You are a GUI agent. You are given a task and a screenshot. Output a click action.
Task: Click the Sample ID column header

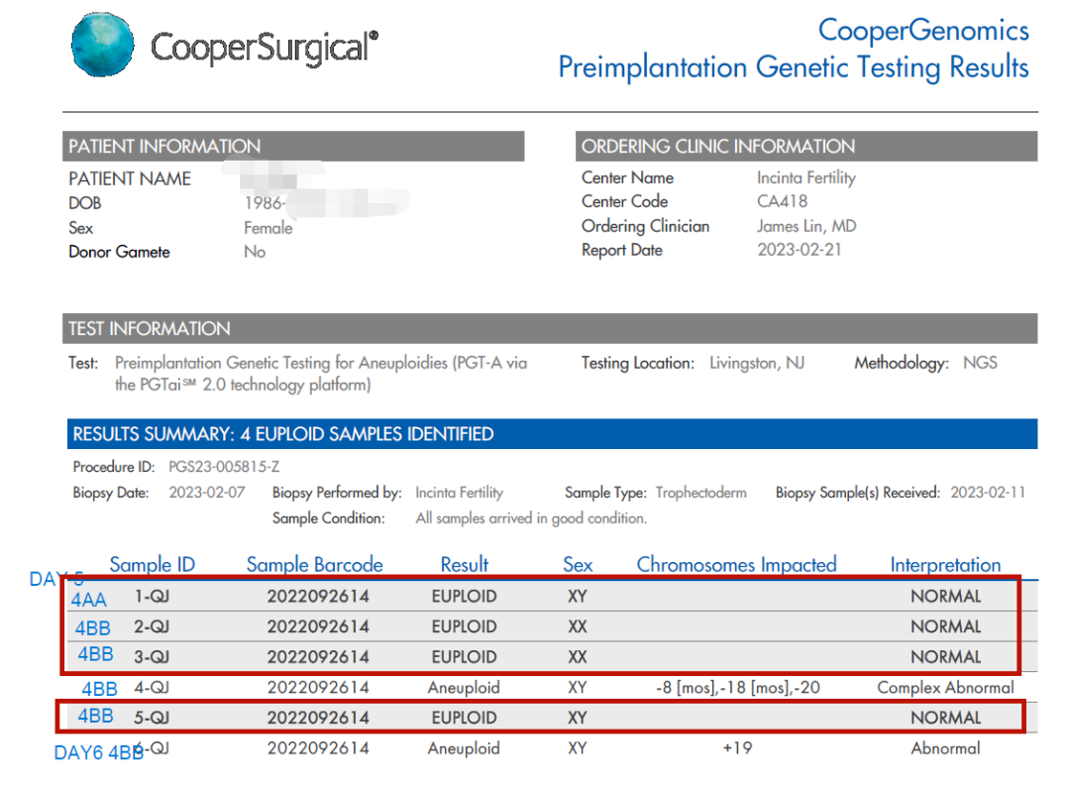[153, 565]
